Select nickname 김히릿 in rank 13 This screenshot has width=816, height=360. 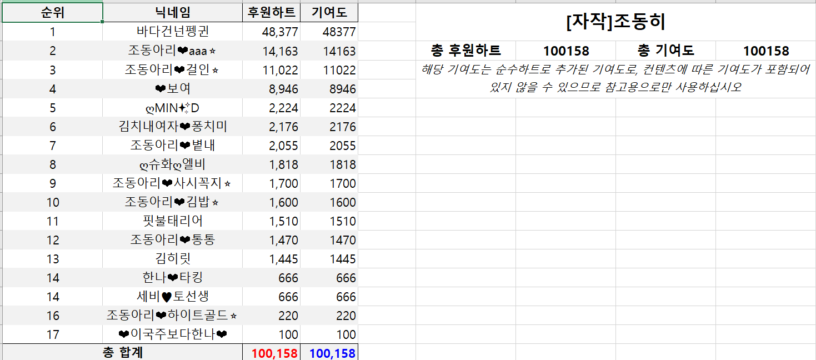click(170, 259)
